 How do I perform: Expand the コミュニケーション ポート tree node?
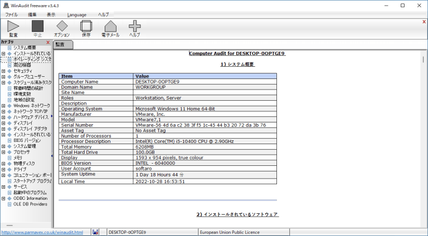(3, 175)
